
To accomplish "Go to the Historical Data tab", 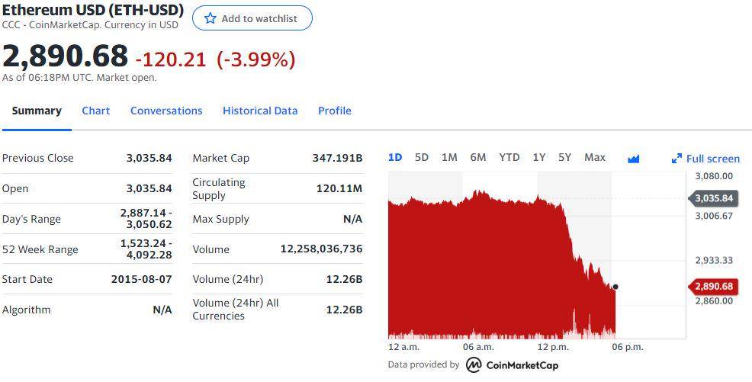I will pos(260,111).
